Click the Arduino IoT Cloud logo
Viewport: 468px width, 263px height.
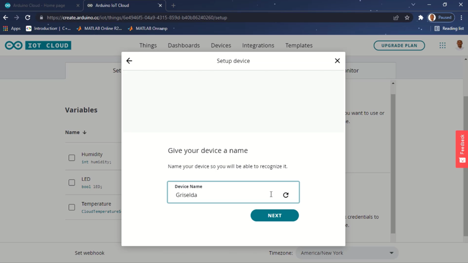pyautogui.click(x=38, y=45)
